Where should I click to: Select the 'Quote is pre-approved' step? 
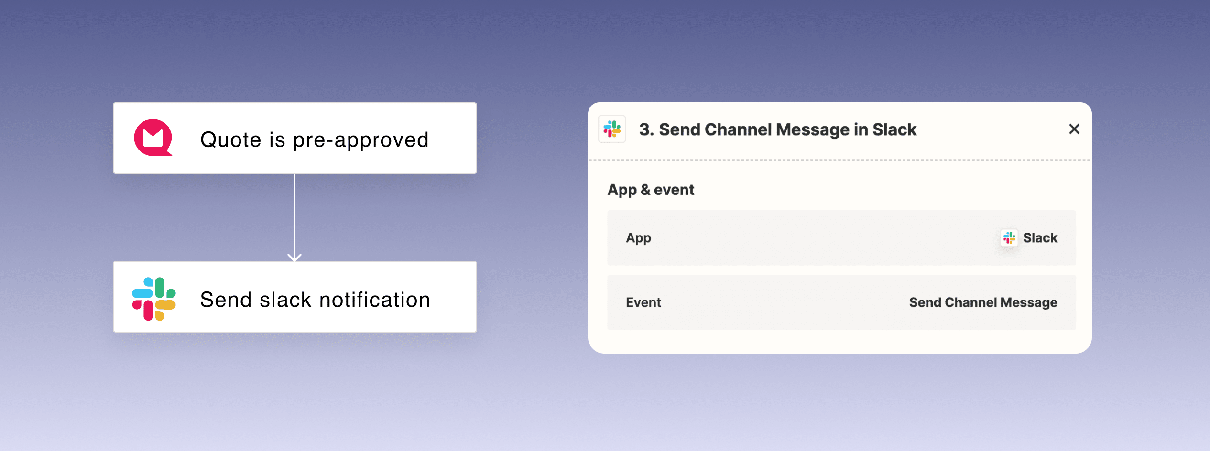pos(295,138)
